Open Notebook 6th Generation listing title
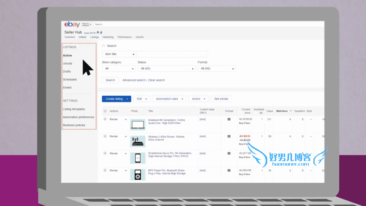The height and width of the screenshot is (206, 366). pyautogui.click(x=167, y=121)
